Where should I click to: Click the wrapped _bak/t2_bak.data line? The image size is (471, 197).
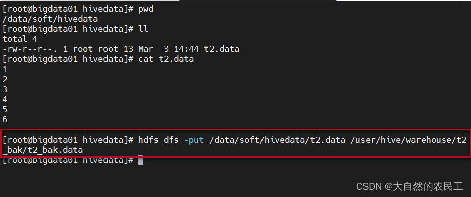tap(42, 150)
